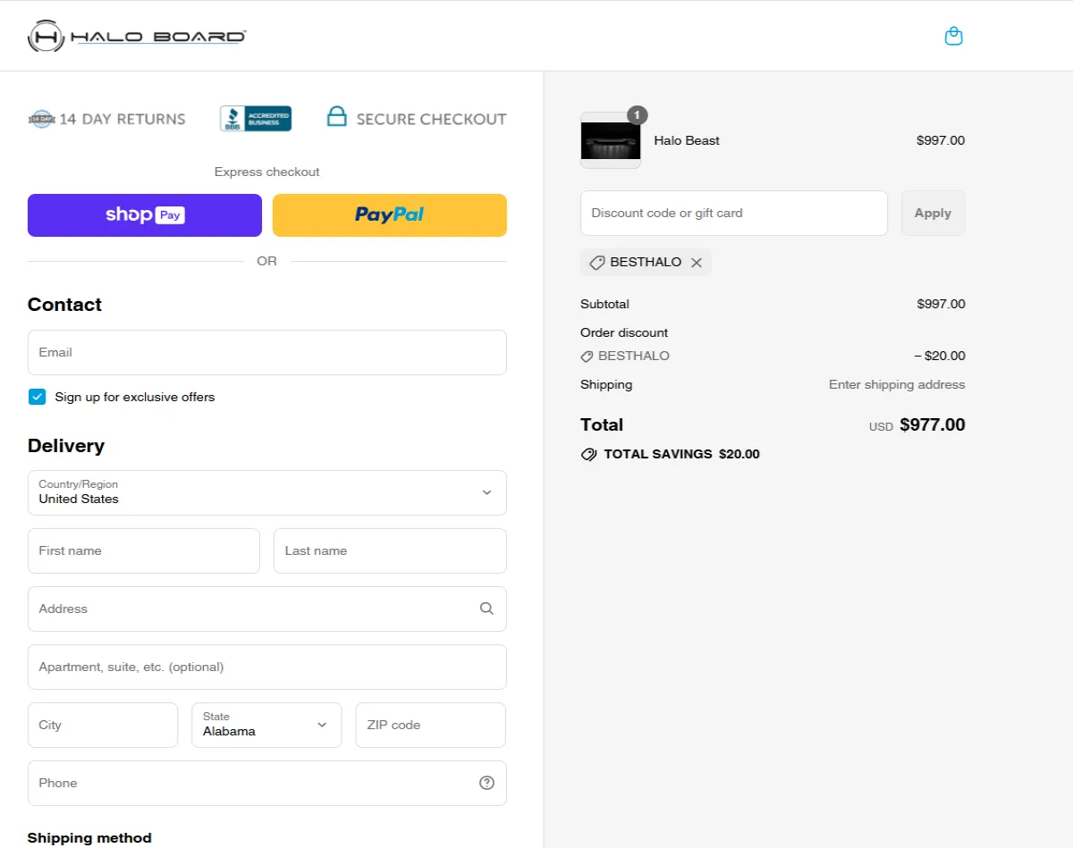The width and height of the screenshot is (1073, 848).
Task: Click the TOTAL SAVINGS $20.00 text
Action: tap(681, 454)
